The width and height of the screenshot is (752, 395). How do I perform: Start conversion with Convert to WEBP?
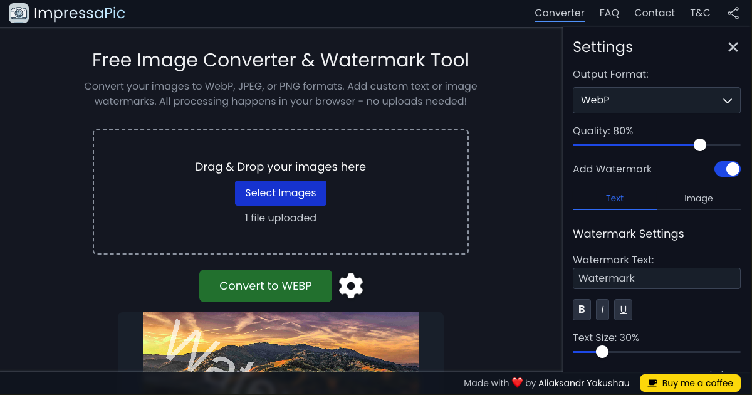click(265, 285)
